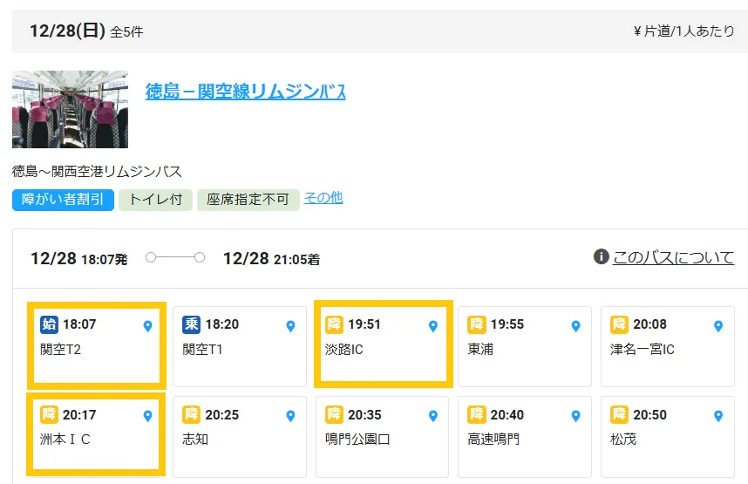Open the map pin for 松茂
Viewport: 748px width, 484px height.
(x=718, y=416)
